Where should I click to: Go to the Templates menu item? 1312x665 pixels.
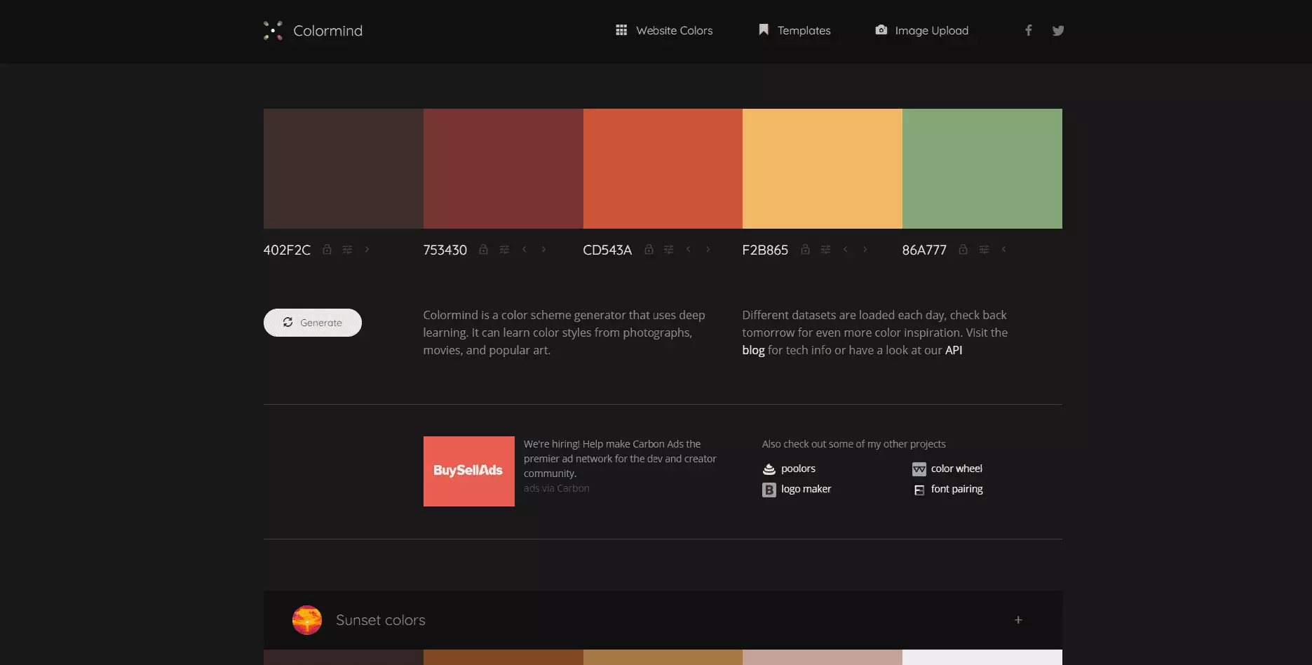[794, 30]
